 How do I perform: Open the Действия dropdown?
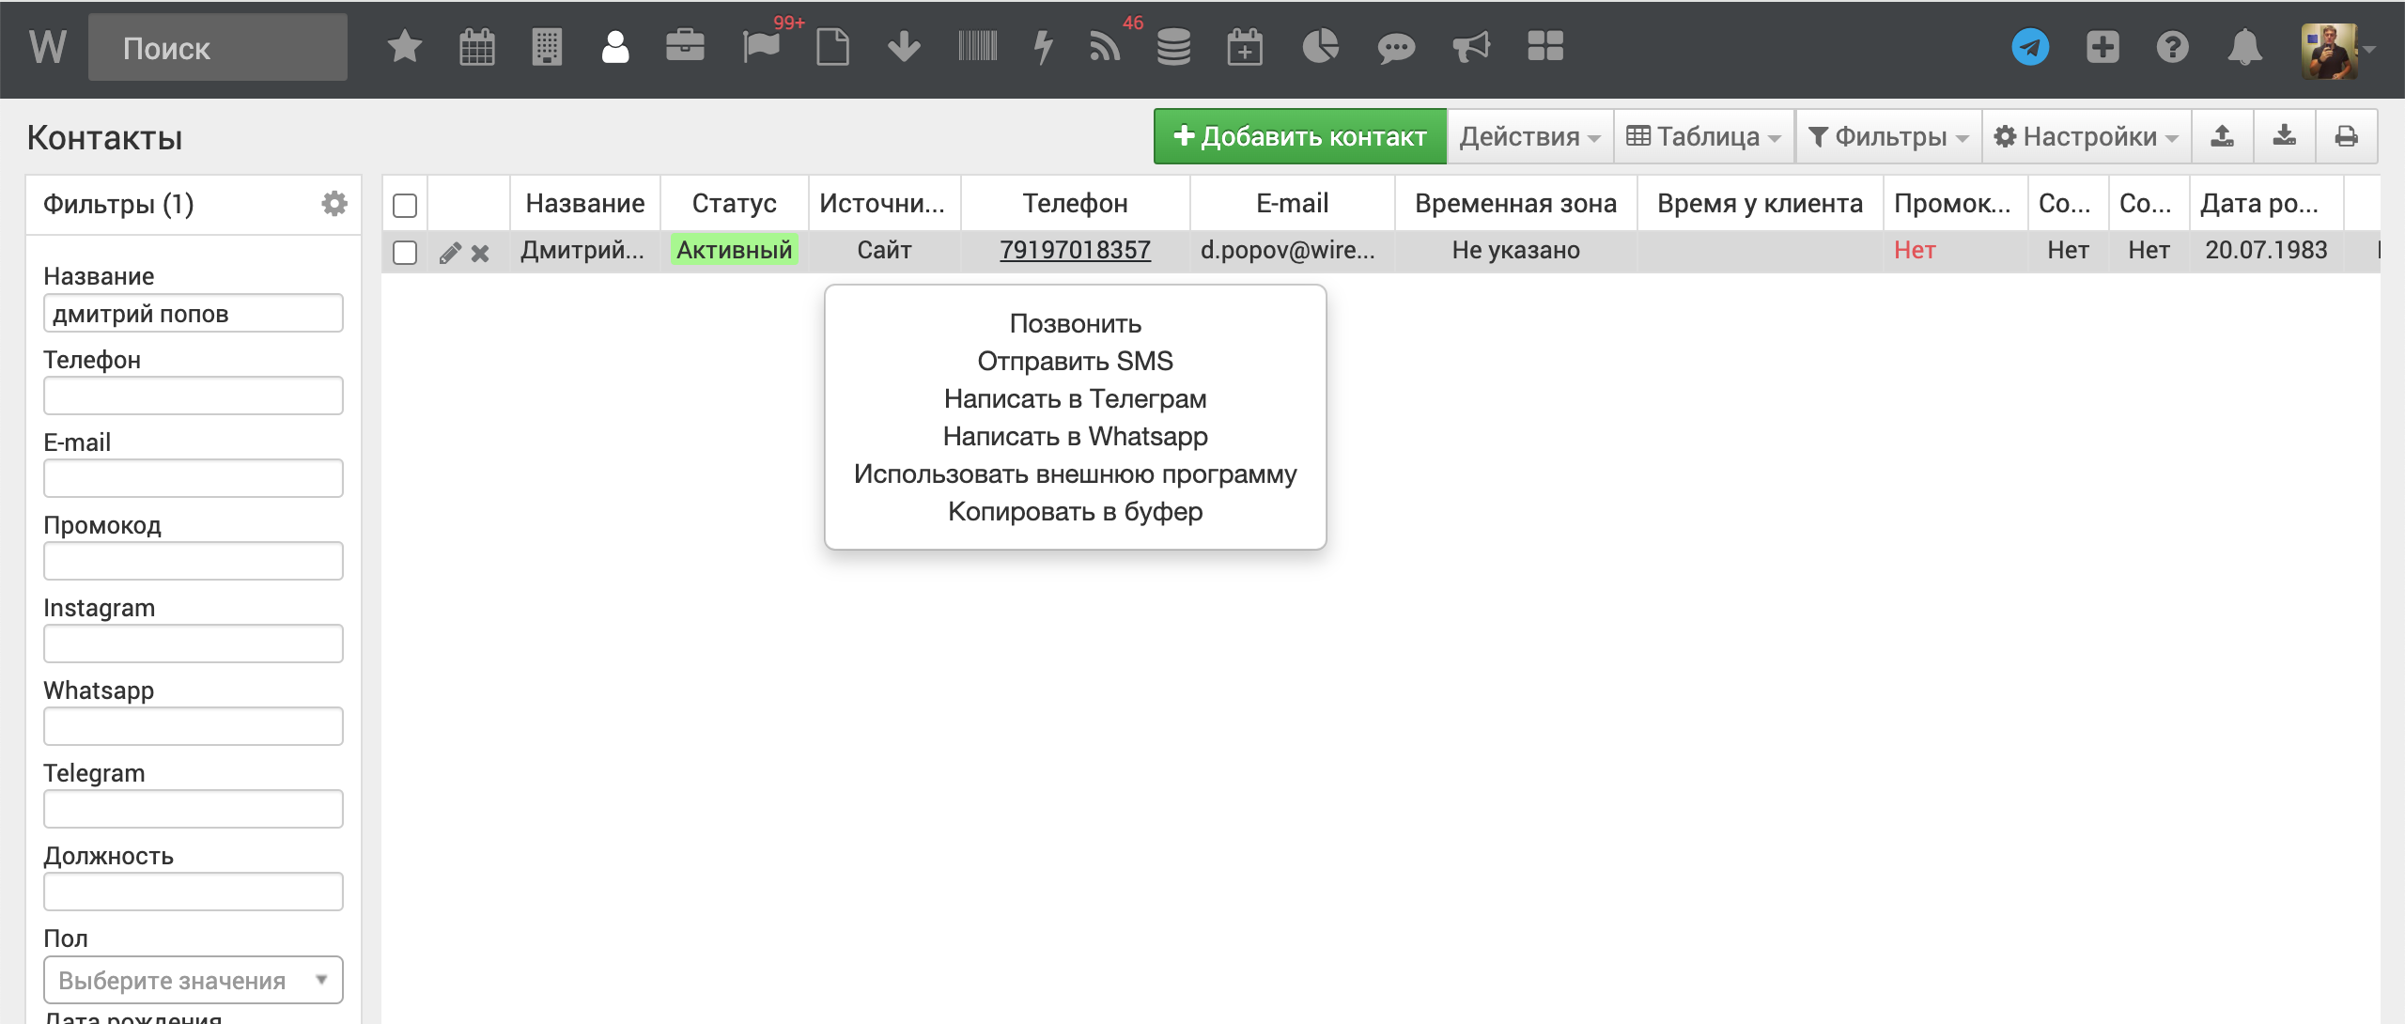(1528, 137)
